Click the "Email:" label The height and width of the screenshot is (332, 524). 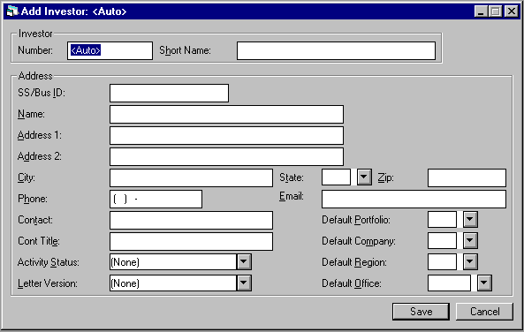point(292,196)
